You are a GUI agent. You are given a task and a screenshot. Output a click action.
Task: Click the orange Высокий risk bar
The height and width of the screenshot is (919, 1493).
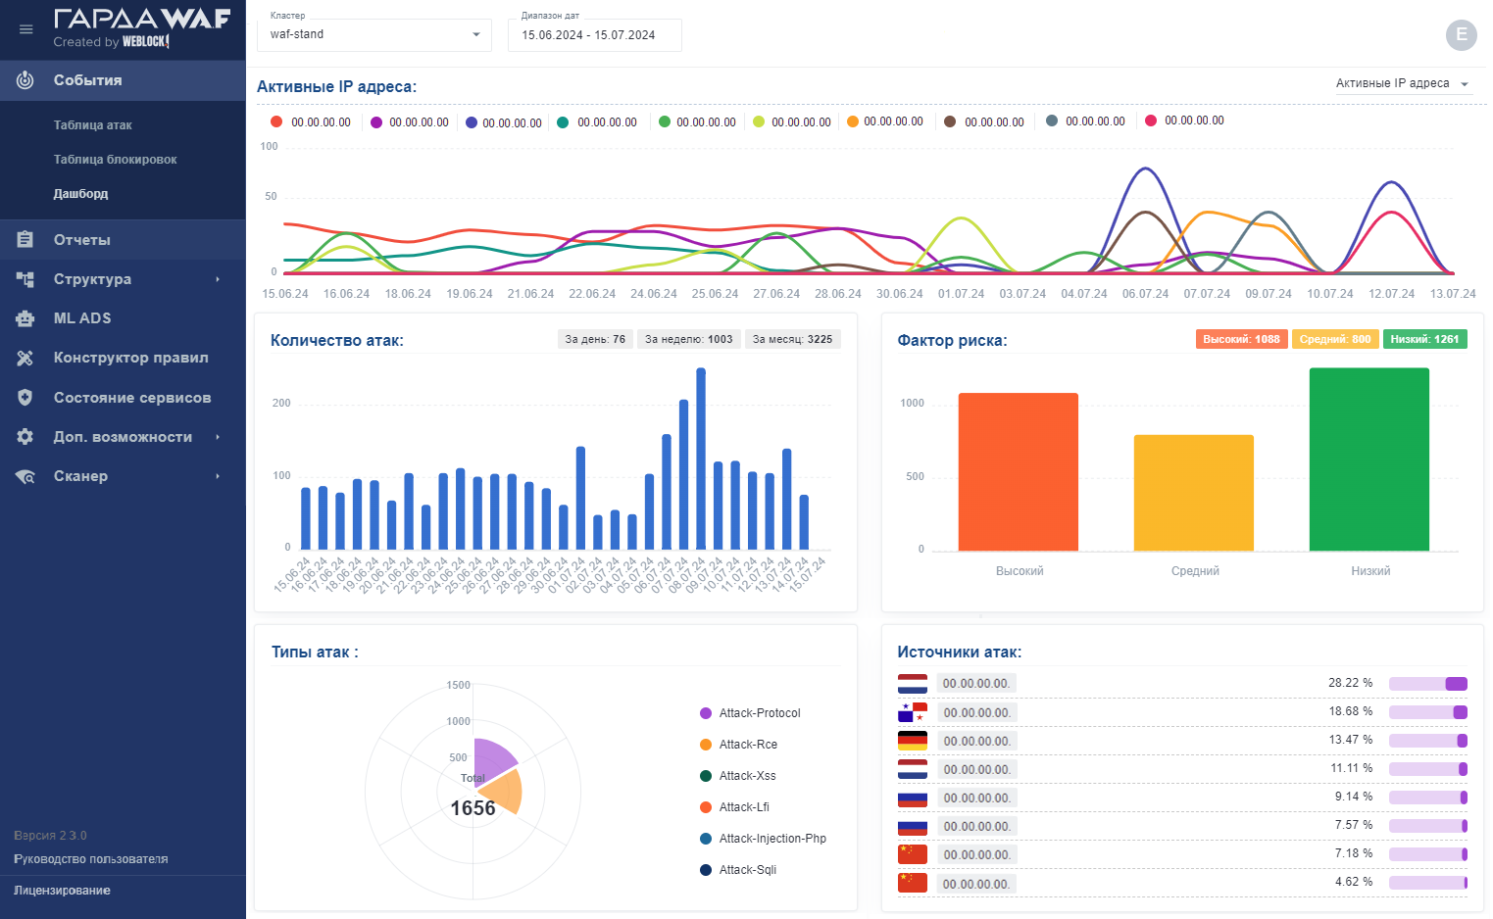tap(1019, 472)
